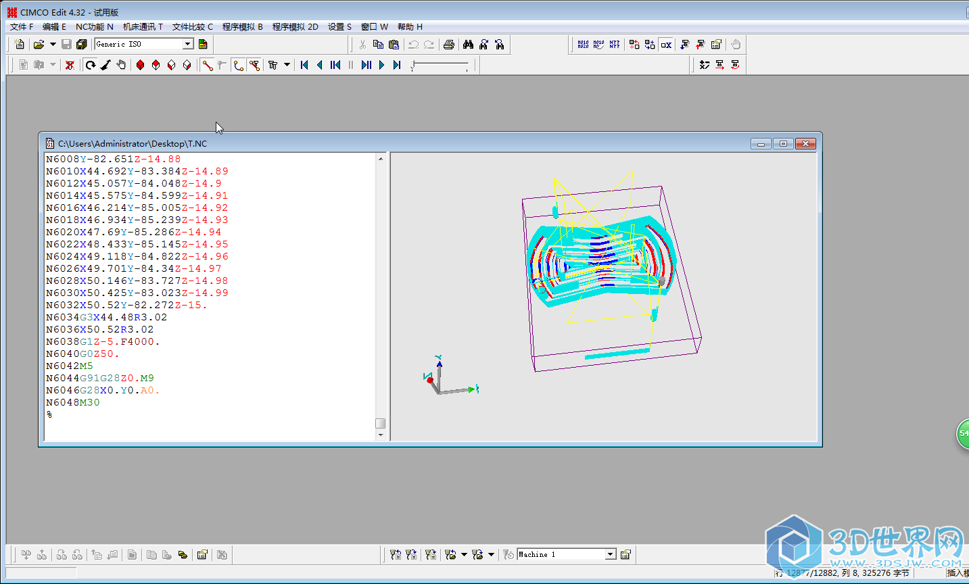Click the line N6048M30 in editor
969x584 pixels.
click(x=73, y=402)
